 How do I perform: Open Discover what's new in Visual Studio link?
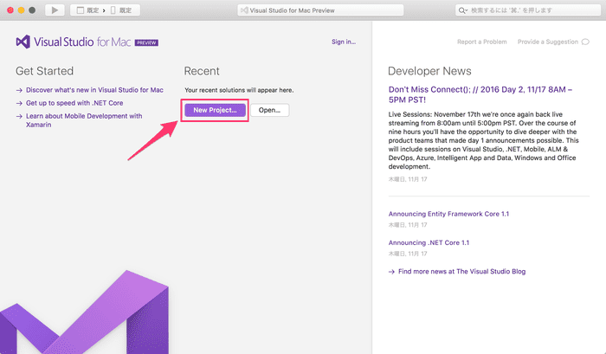[x=94, y=90]
